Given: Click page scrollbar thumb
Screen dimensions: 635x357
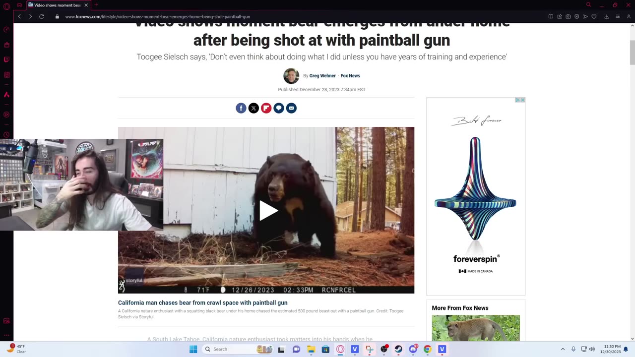Looking at the screenshot, I should click(632, 52).
